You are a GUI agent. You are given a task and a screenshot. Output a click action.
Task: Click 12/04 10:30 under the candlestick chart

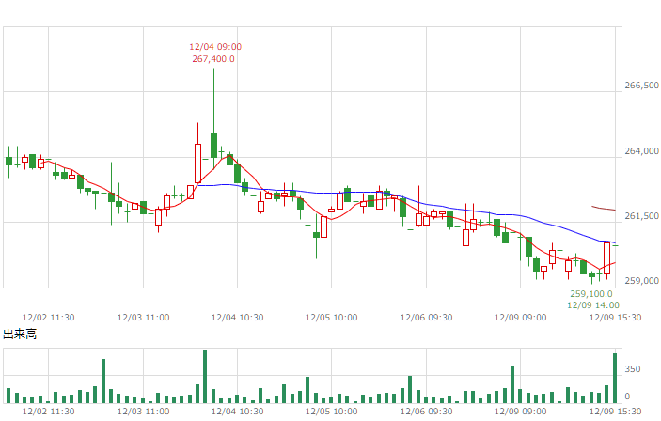(237, 318)
